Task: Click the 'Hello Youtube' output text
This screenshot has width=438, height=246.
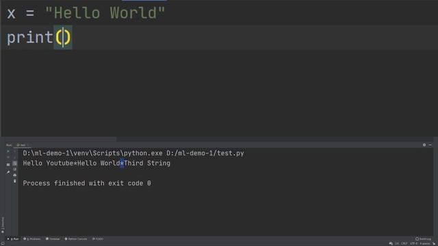Action: pos(48,163)
